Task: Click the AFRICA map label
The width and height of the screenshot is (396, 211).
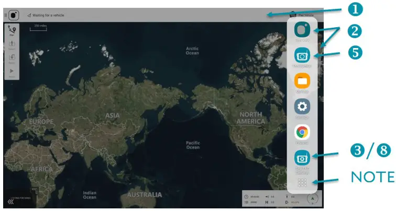Action: 42,169
